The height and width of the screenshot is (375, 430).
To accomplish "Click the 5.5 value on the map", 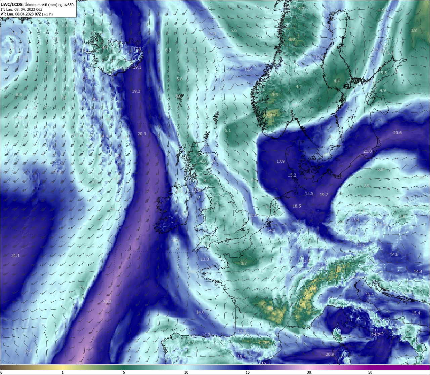I will (x=384, y=73).
